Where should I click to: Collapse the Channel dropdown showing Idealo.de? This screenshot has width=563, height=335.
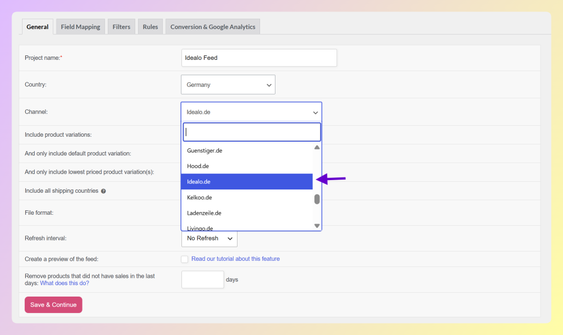(x=251, y=112)
